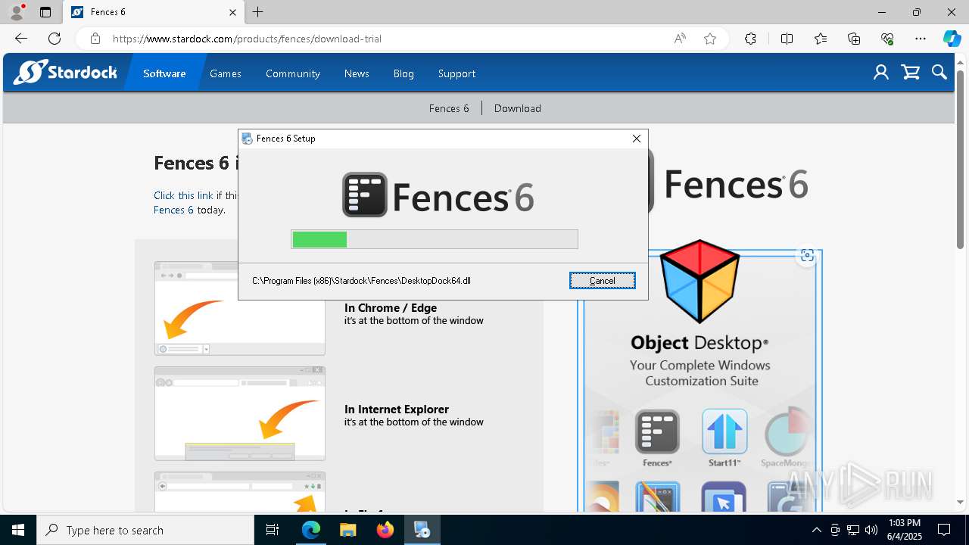
Task: Cancel the Fences 6 Setup
Action: pyautogui.click(x=603, y=280)
